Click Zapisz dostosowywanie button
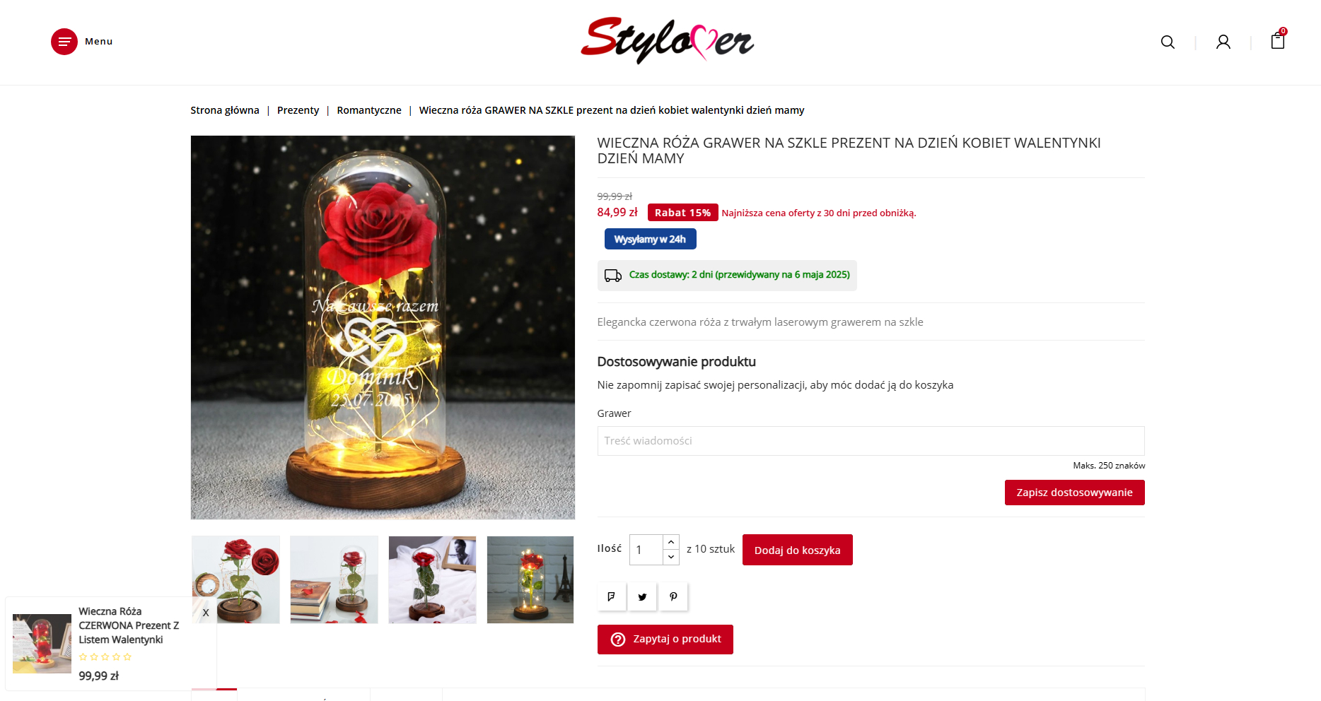This screenshot has width=1321, height=701. point(1074,493)
